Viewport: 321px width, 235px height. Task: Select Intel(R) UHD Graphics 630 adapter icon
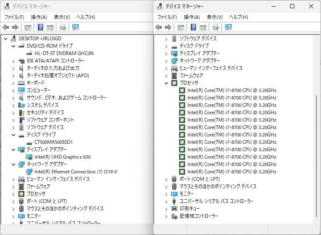(29, 157)
